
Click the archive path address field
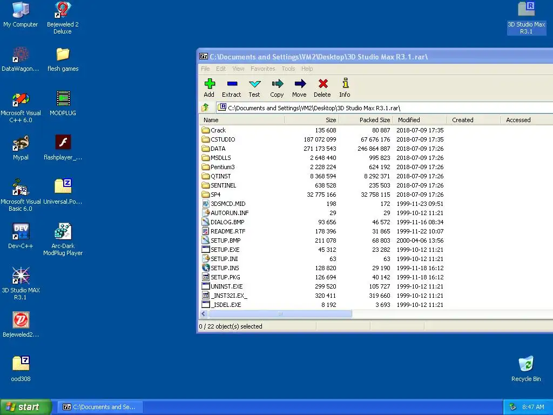click(385, 108)
